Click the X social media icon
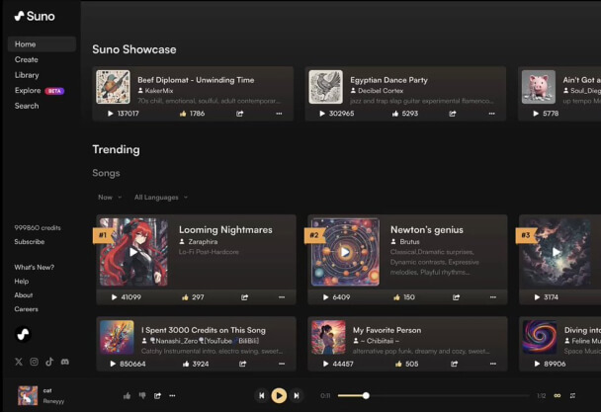The image size is (601, 413). point(19,363)
